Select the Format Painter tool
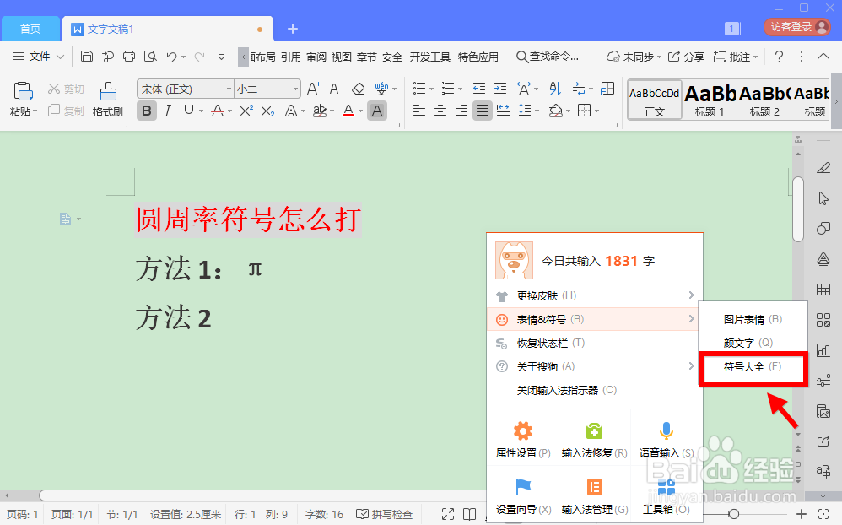Screen dimensions: 842x525 pos(106,97)
